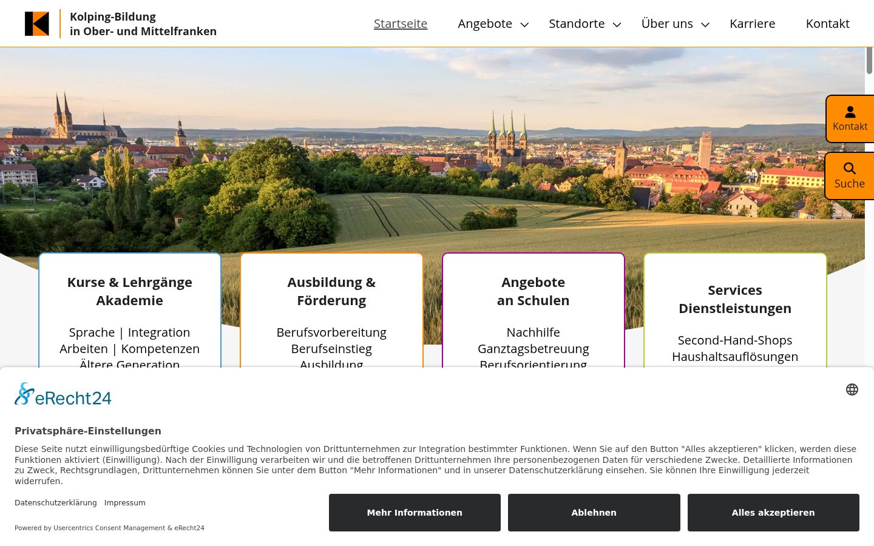Go to Startseite in navigation

point(401,24)
